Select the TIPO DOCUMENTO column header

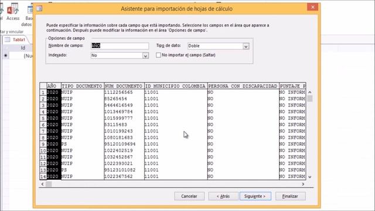[82, 86]
